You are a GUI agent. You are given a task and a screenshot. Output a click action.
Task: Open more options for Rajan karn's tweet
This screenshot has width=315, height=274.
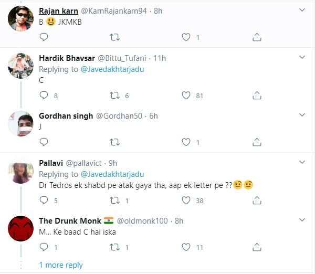301,10
